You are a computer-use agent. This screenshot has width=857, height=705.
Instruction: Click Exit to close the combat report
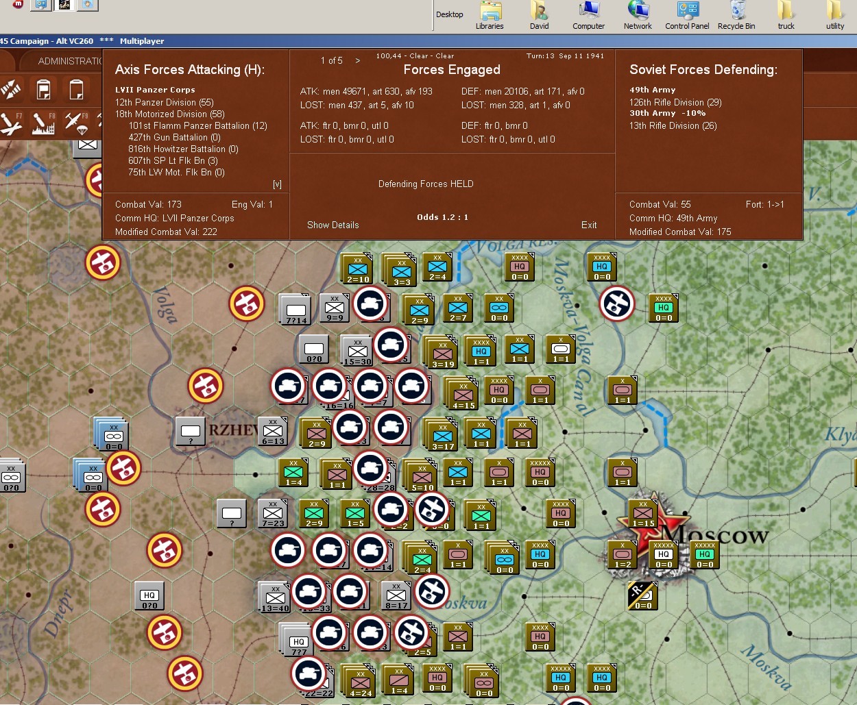click(589, 225)
